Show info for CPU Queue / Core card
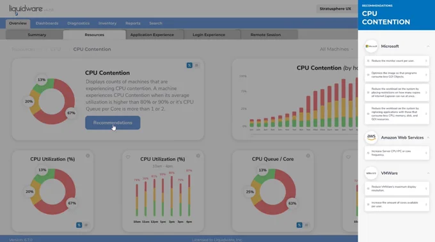Image resolution: width=435 pixels, height=242 pixels. pos(308,156)
